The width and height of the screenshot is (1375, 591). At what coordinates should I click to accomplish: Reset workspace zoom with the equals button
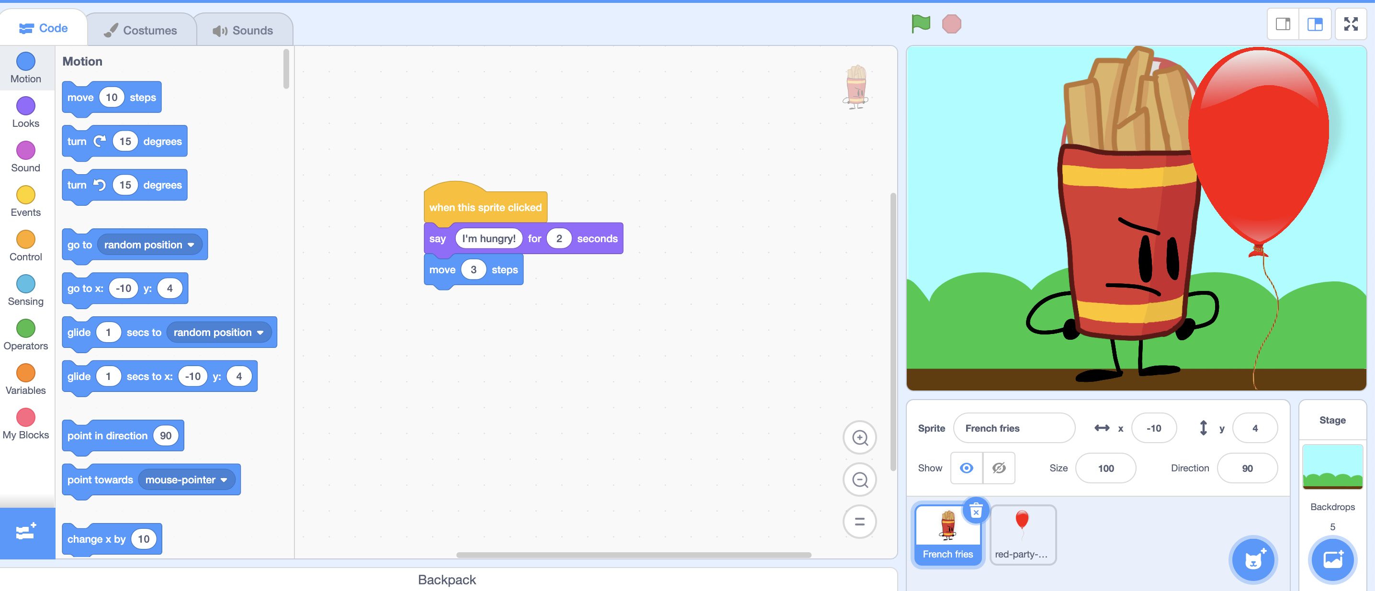point(859,521)
